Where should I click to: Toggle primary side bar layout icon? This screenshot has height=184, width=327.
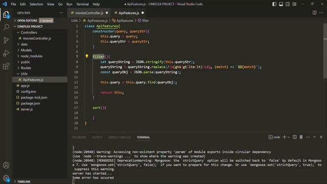point(274,4)
